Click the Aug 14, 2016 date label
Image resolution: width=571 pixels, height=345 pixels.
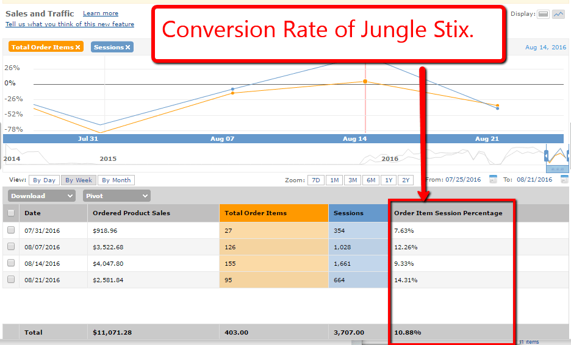coord(545,48)
